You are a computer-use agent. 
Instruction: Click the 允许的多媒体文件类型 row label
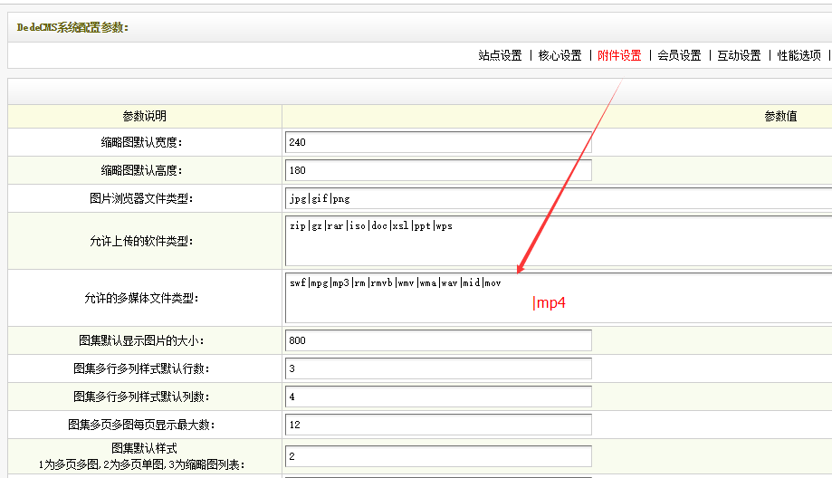pos(147,298)
